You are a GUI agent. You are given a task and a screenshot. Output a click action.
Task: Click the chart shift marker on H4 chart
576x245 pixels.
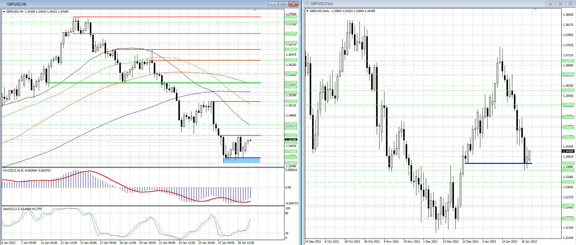click(x=255, y=10)
